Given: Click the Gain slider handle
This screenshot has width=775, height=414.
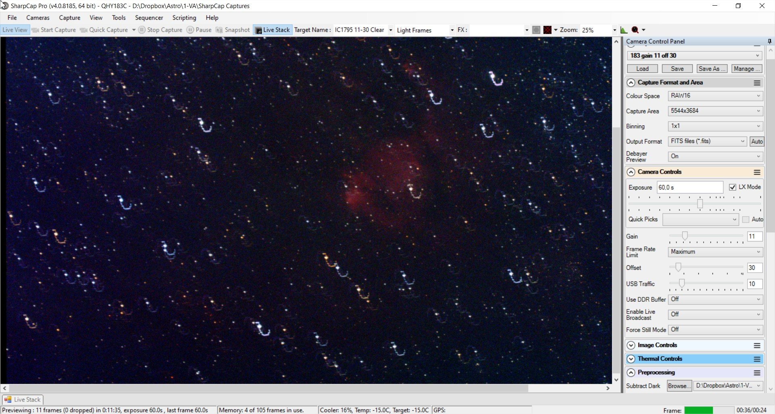Looking at the screenshot, I should click(x=685, y=235).
